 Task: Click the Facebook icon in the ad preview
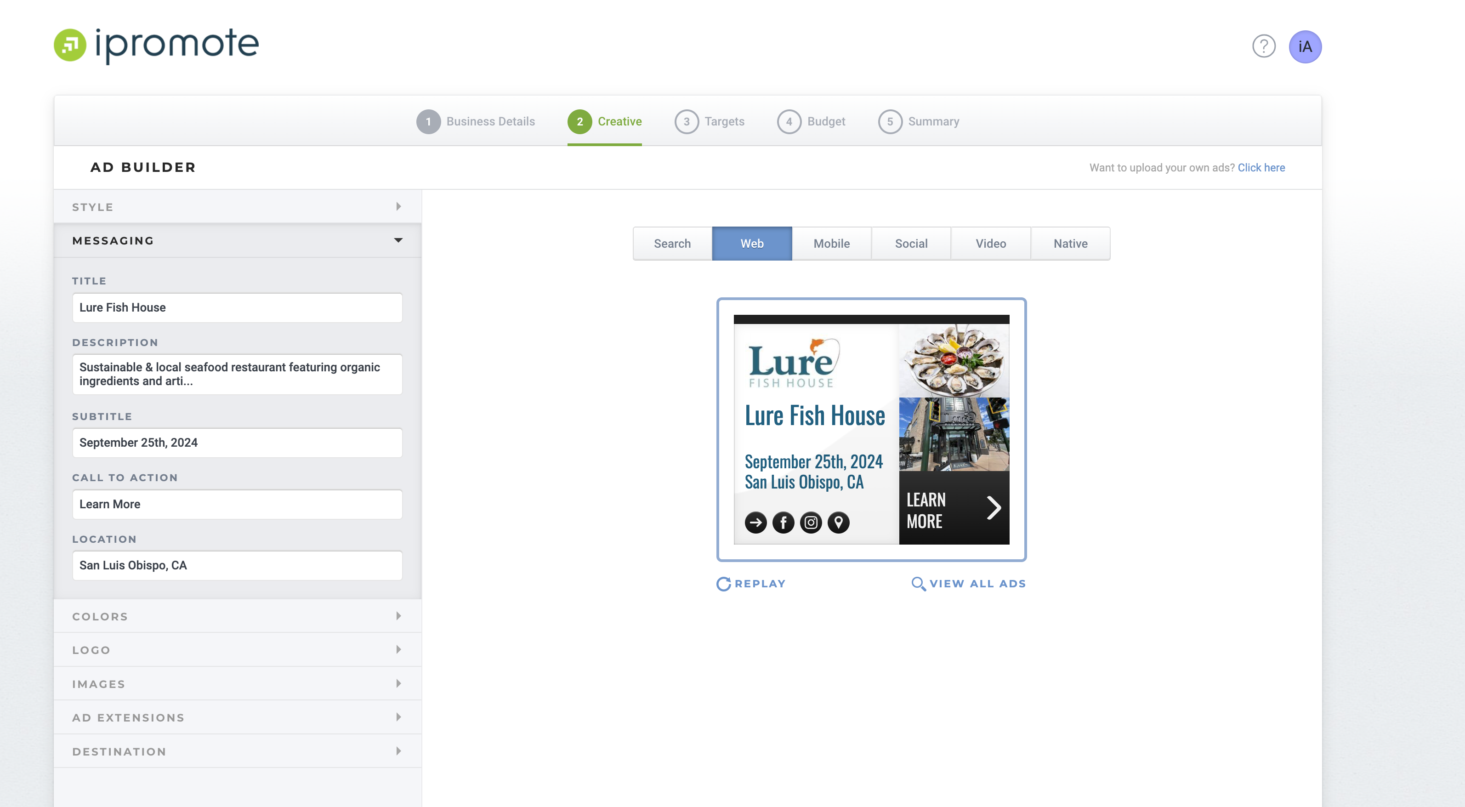tap(783, 522)
